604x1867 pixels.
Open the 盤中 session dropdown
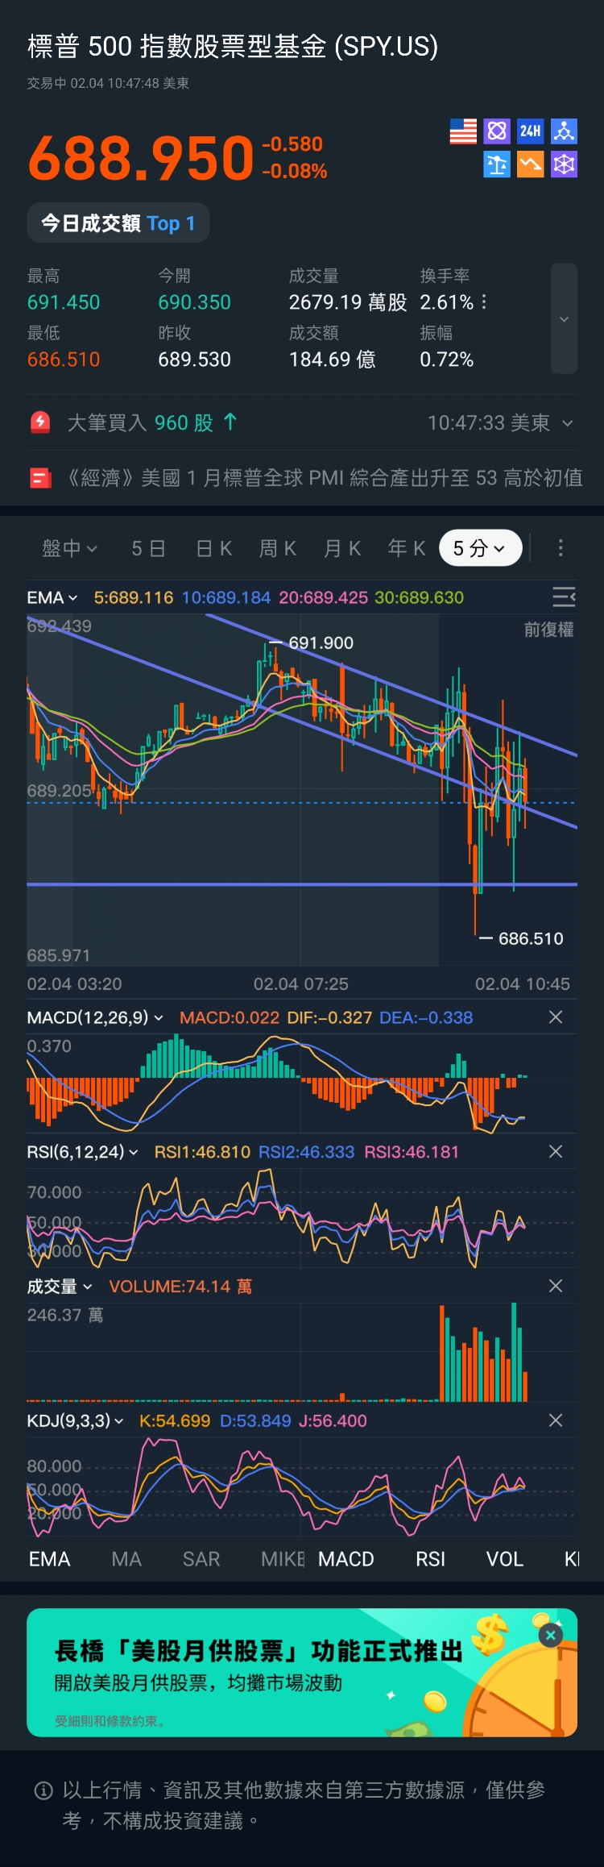pyautogui.click(x=69, y=548)
